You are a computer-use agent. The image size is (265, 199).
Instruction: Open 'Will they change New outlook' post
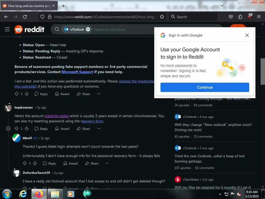point(213,127)
